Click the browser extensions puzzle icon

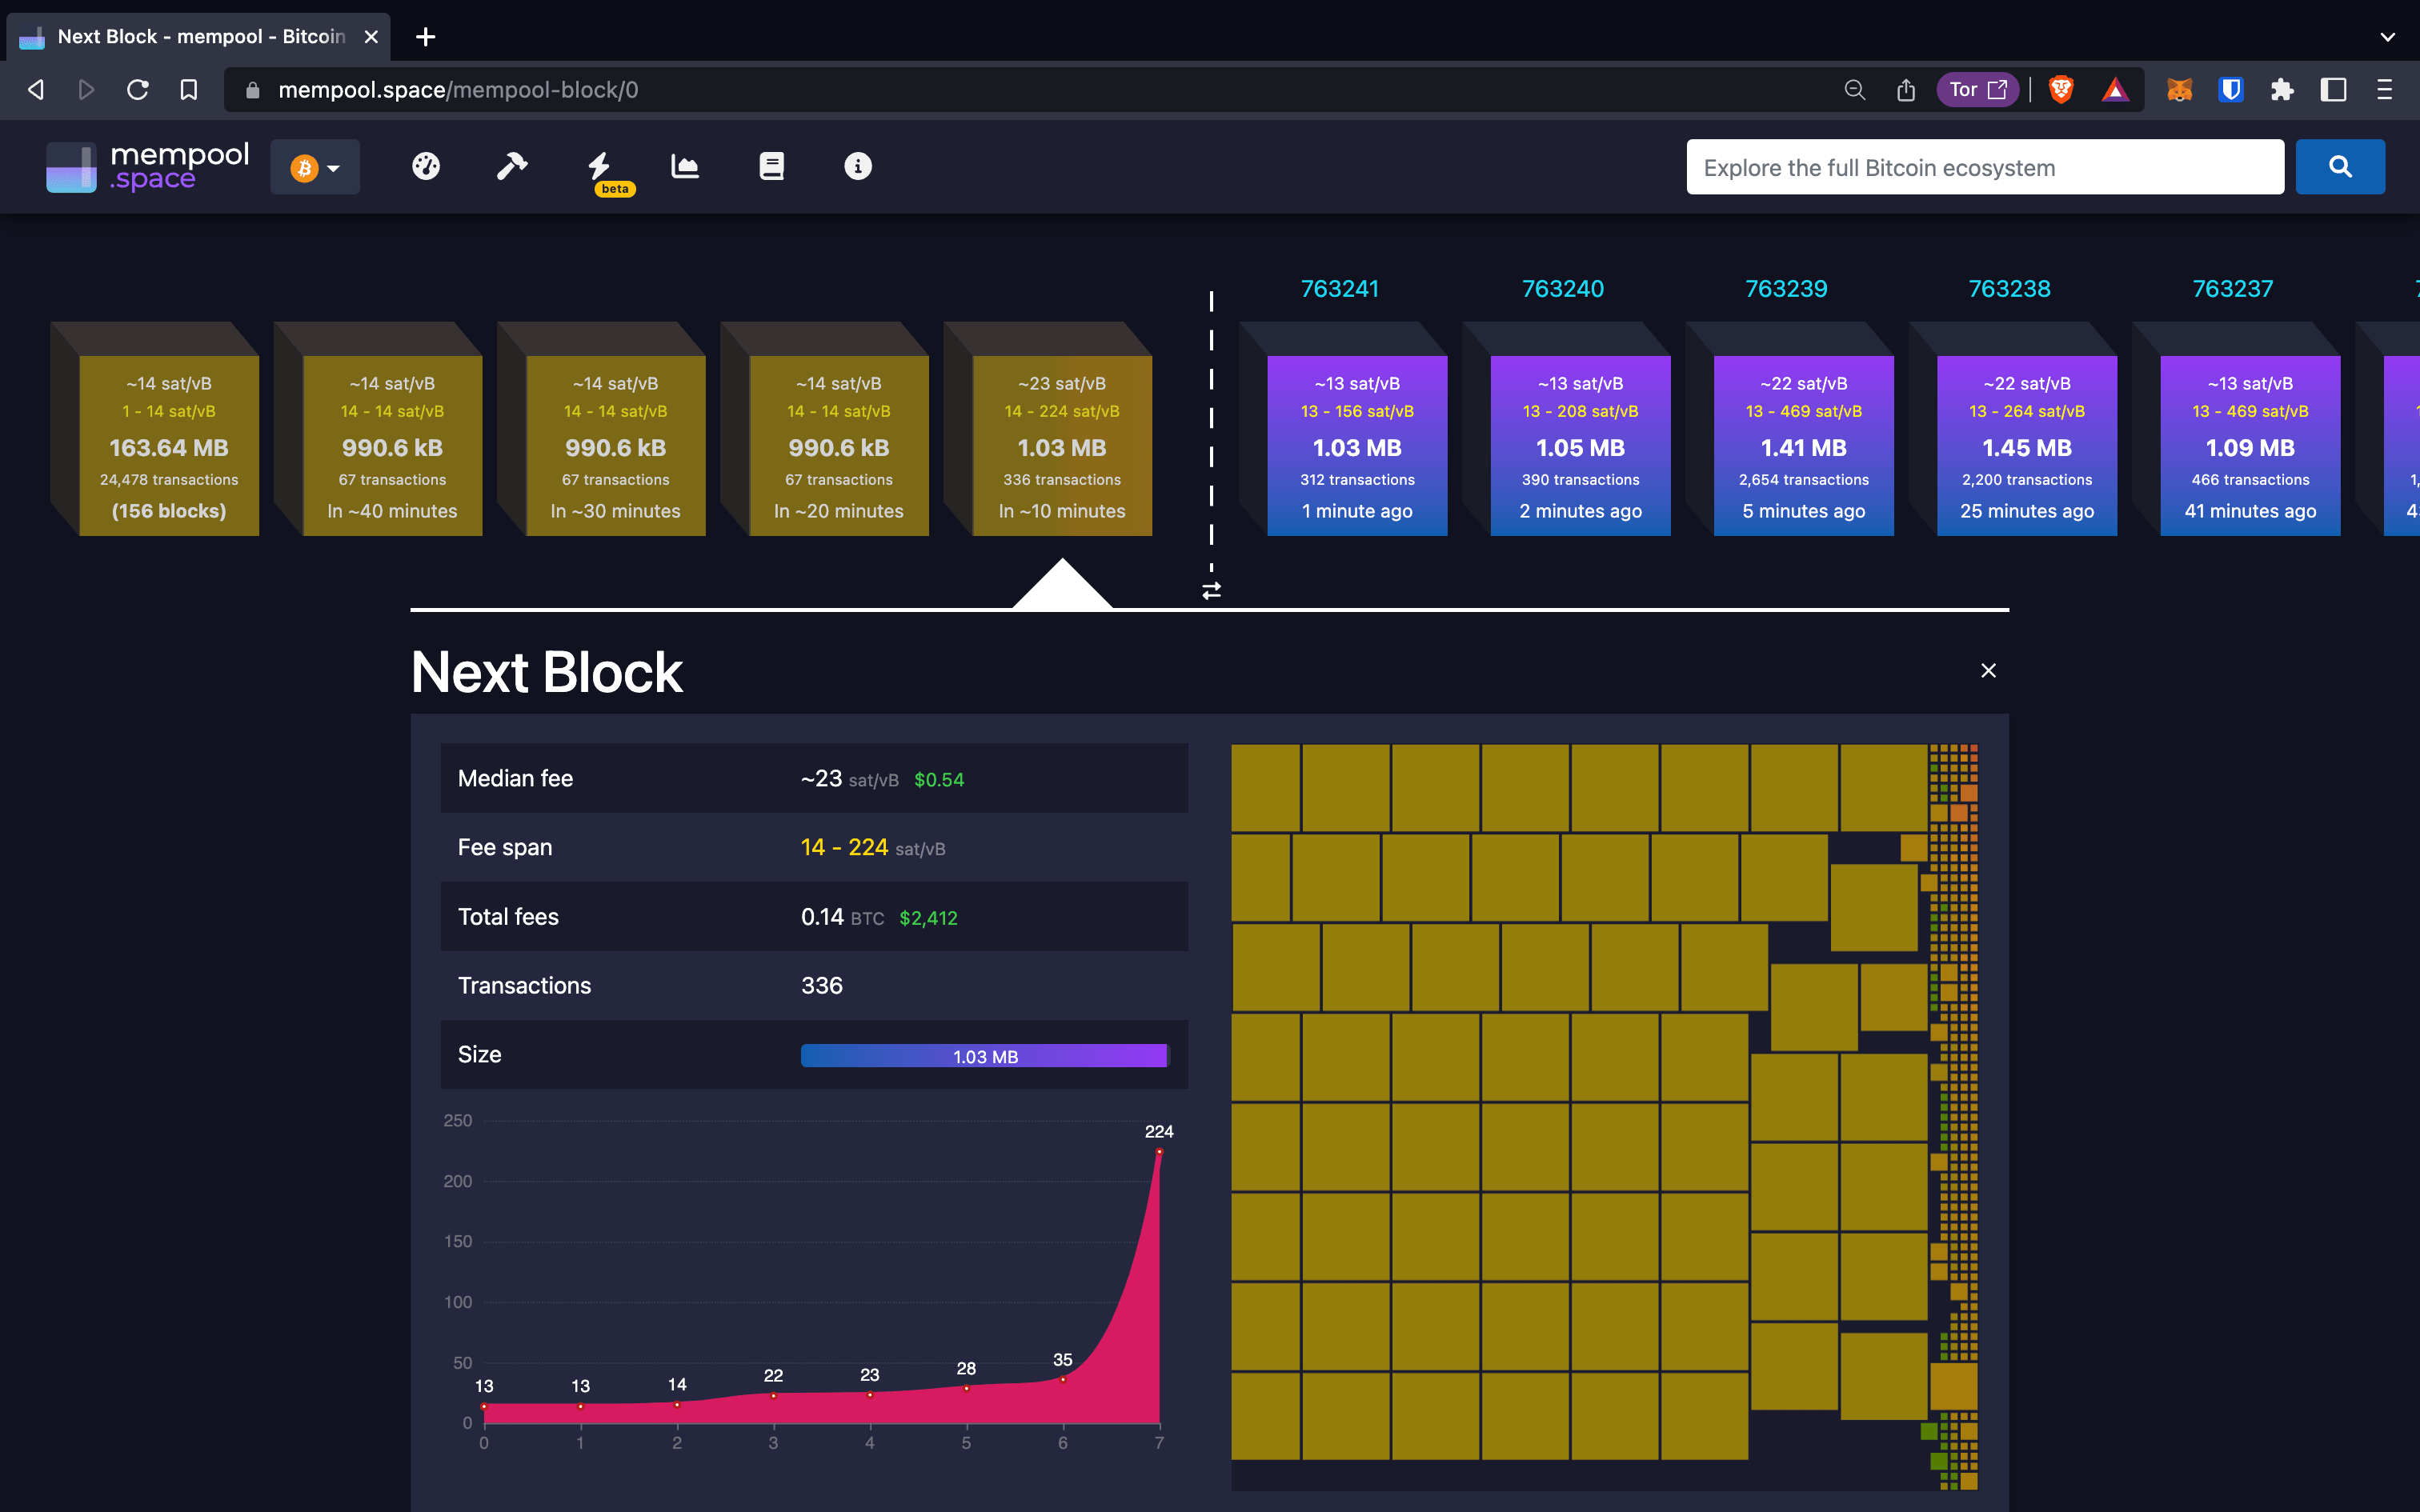click(x=2282, y=90)
